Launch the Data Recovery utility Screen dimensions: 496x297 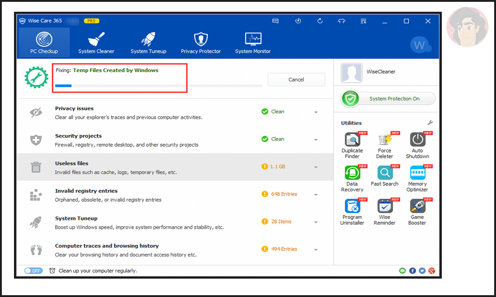click(352, 179)
